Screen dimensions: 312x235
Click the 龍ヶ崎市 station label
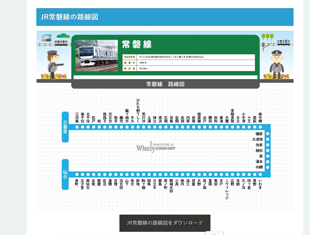tap(127, 116)
